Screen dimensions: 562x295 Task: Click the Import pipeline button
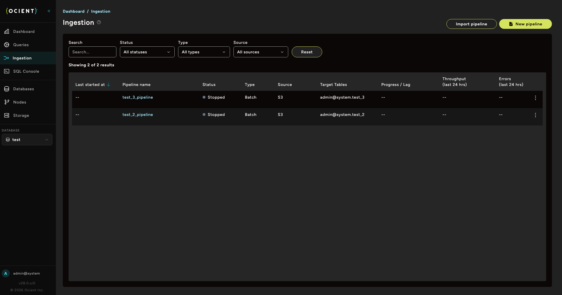472,24
